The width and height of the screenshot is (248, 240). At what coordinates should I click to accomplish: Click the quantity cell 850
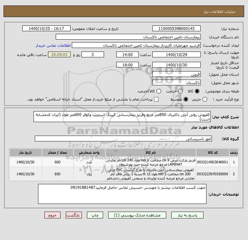pos(57,174)
